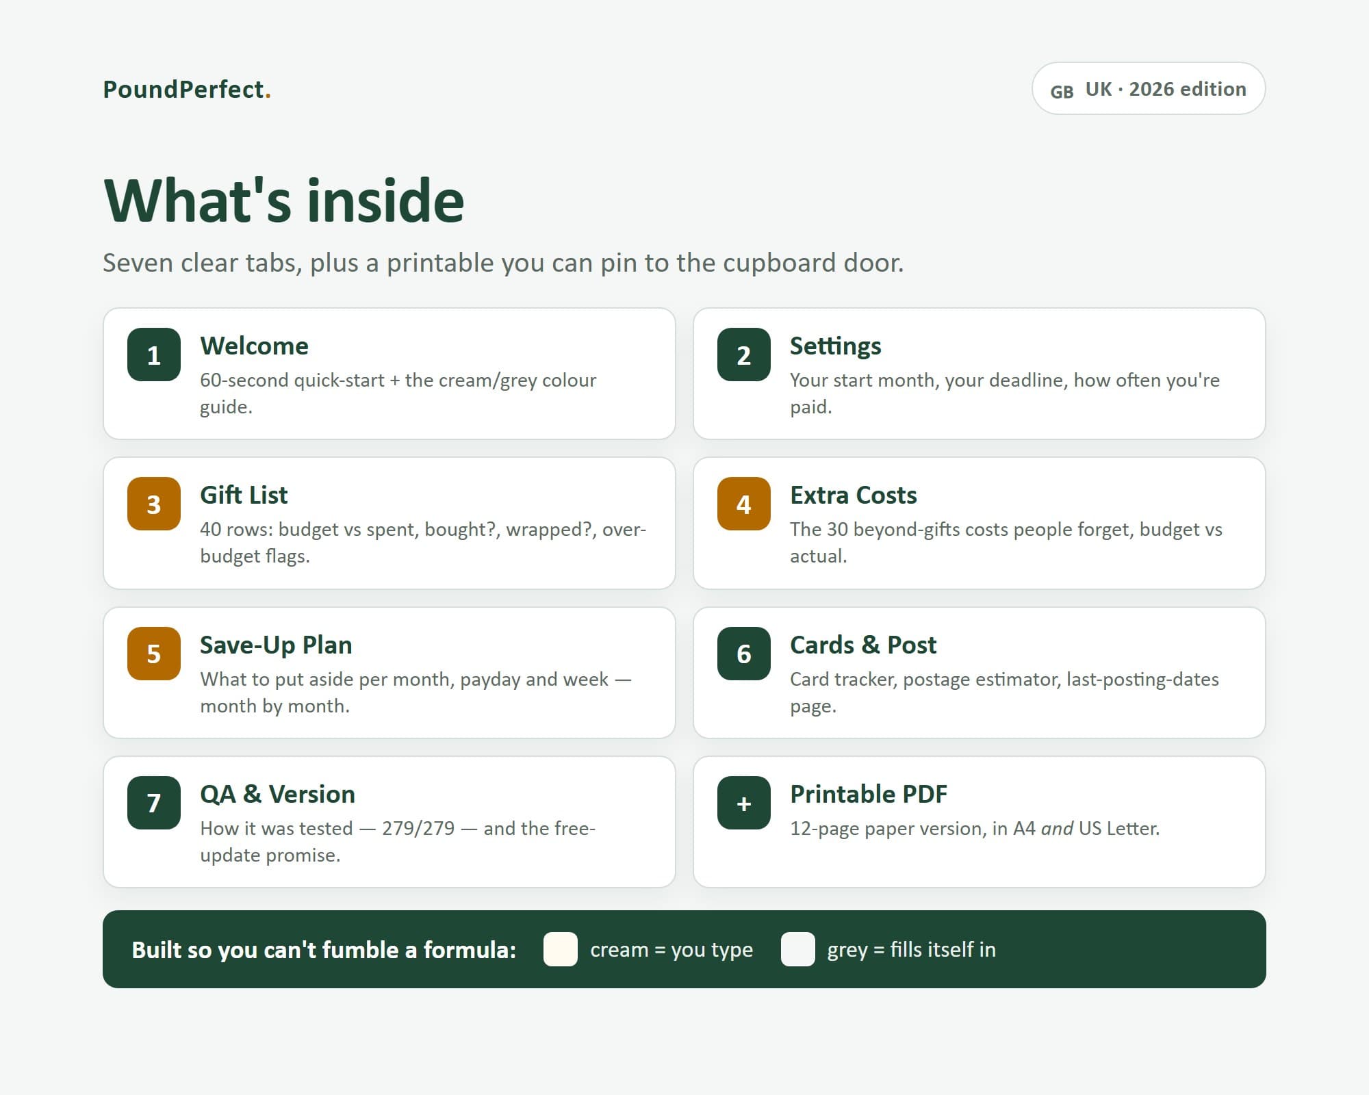Select the orange number 3 badge
This screenshot has height=1095, width=1369.
point(154,504)
